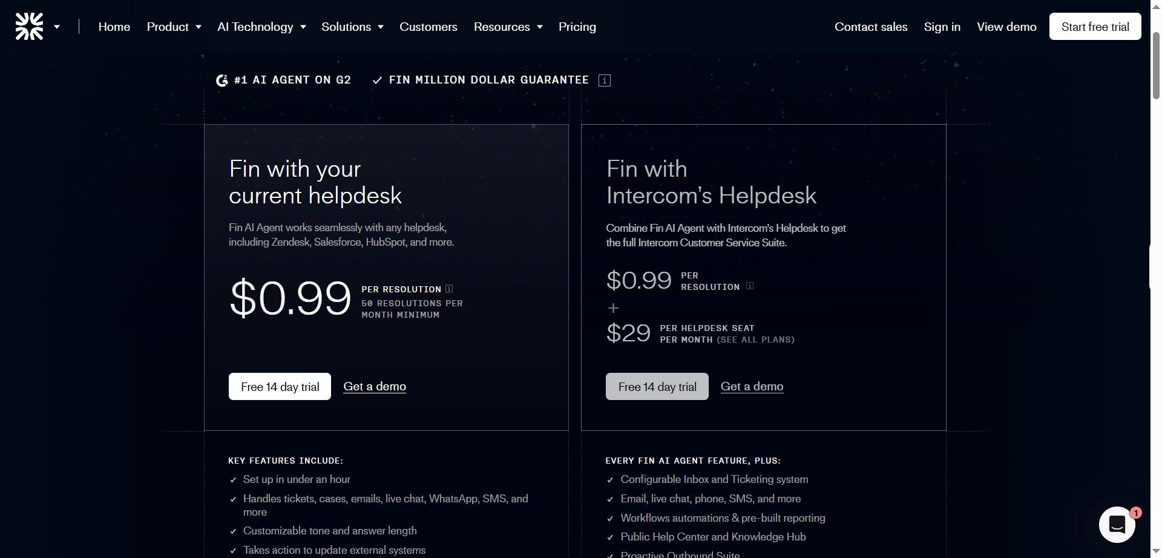Click the 'KEY FEATURES INCLUDE:' label
The height and width of the screenshot is (558, 1162).
click(x=286, y=461)
